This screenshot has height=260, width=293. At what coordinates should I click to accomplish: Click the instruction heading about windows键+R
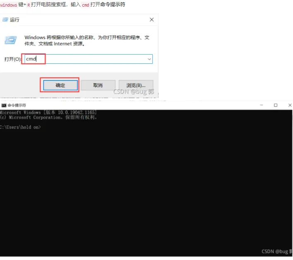pos(62,5)
